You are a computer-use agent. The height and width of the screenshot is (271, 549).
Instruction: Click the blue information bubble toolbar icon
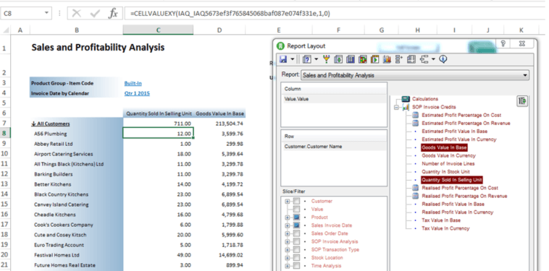(443, 59)
